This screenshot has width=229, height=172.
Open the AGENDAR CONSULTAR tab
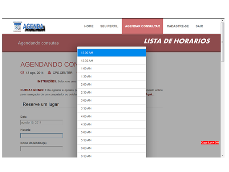(x=142, y=26)
